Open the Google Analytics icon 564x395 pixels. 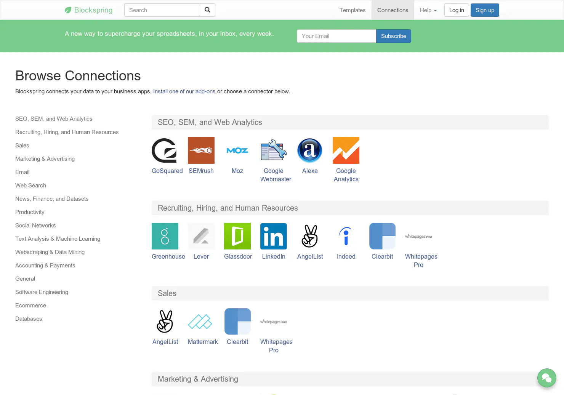tap(346, 150)
